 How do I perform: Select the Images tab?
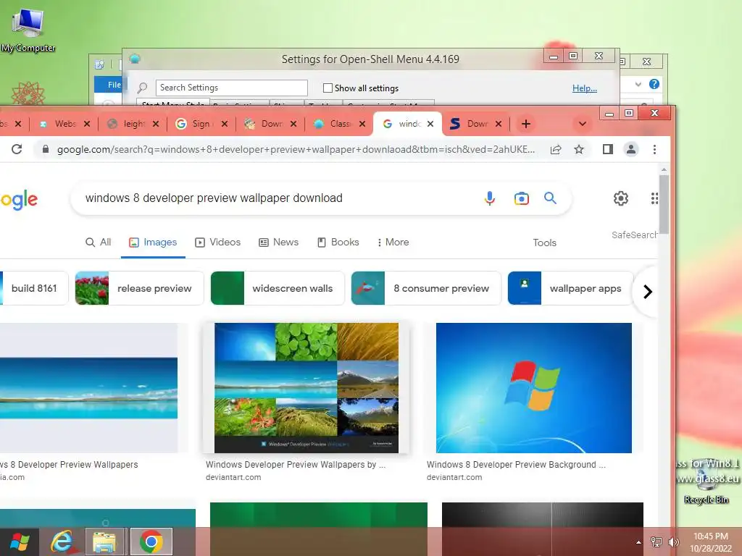coord(153,242)
